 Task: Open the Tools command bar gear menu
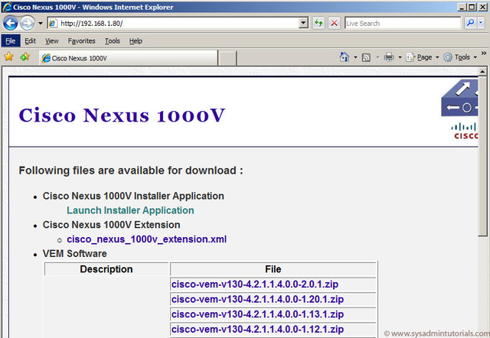click(460, 57)
